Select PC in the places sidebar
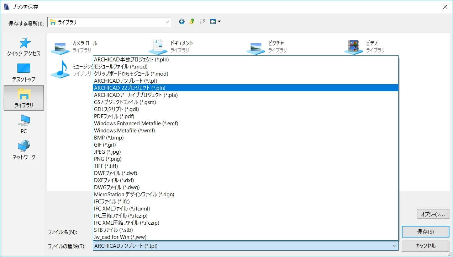The width and height of the screenshot is (453, 257). [24, 124]
